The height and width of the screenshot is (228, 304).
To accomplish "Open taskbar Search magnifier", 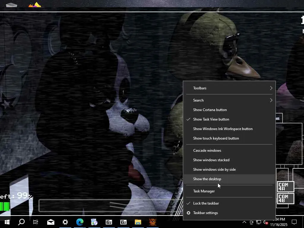I will click(21, 222).
